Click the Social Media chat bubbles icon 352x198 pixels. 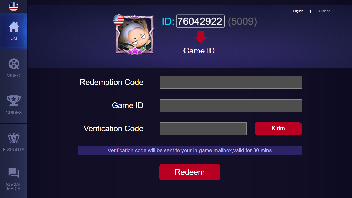pyautogui.click(x=14, y=173)
